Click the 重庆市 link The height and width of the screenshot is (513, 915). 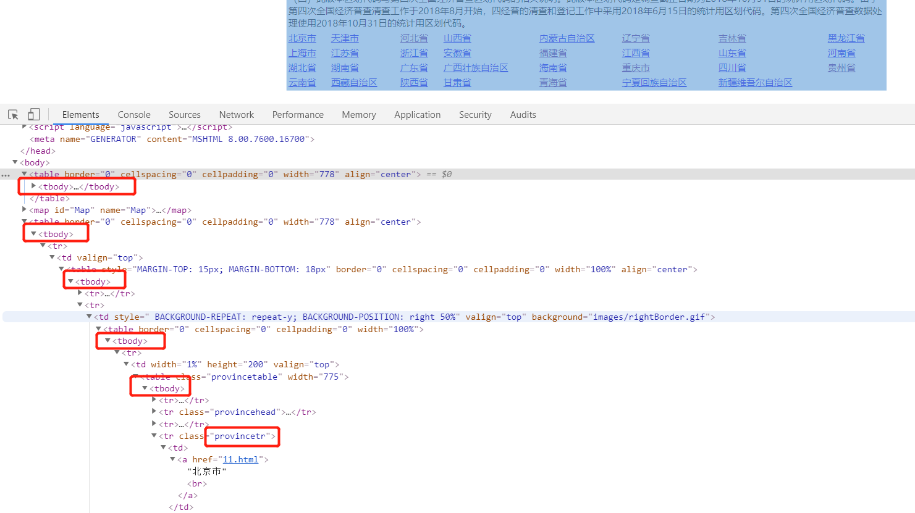(636, 68)
